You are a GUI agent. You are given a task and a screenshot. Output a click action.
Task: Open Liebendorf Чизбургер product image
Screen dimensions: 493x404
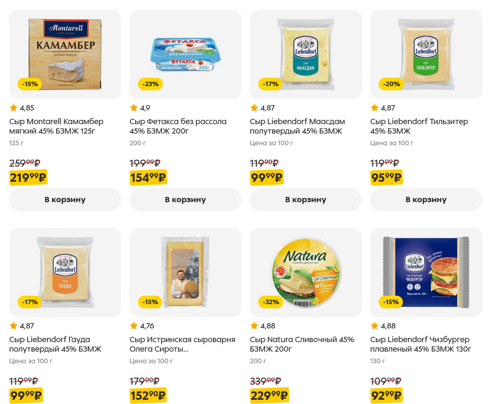point(426,272)
